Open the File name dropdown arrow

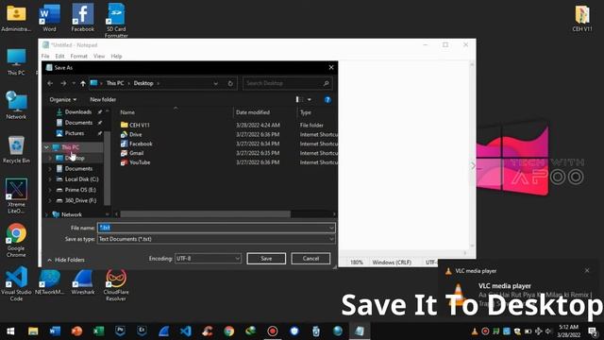(331, 228)
